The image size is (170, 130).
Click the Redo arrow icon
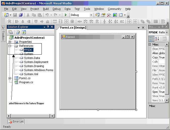[56, 15]
